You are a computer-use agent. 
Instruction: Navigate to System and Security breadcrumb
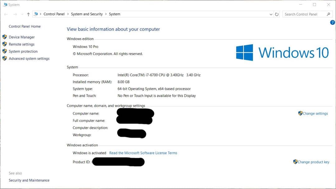click(86, 14)
